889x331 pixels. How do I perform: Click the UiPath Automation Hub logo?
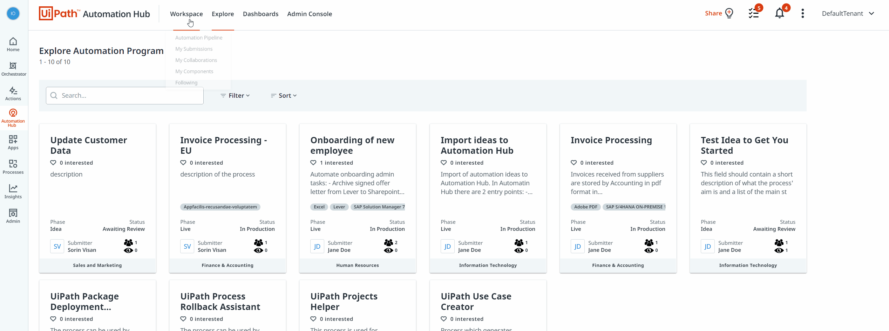pos(94,14)
